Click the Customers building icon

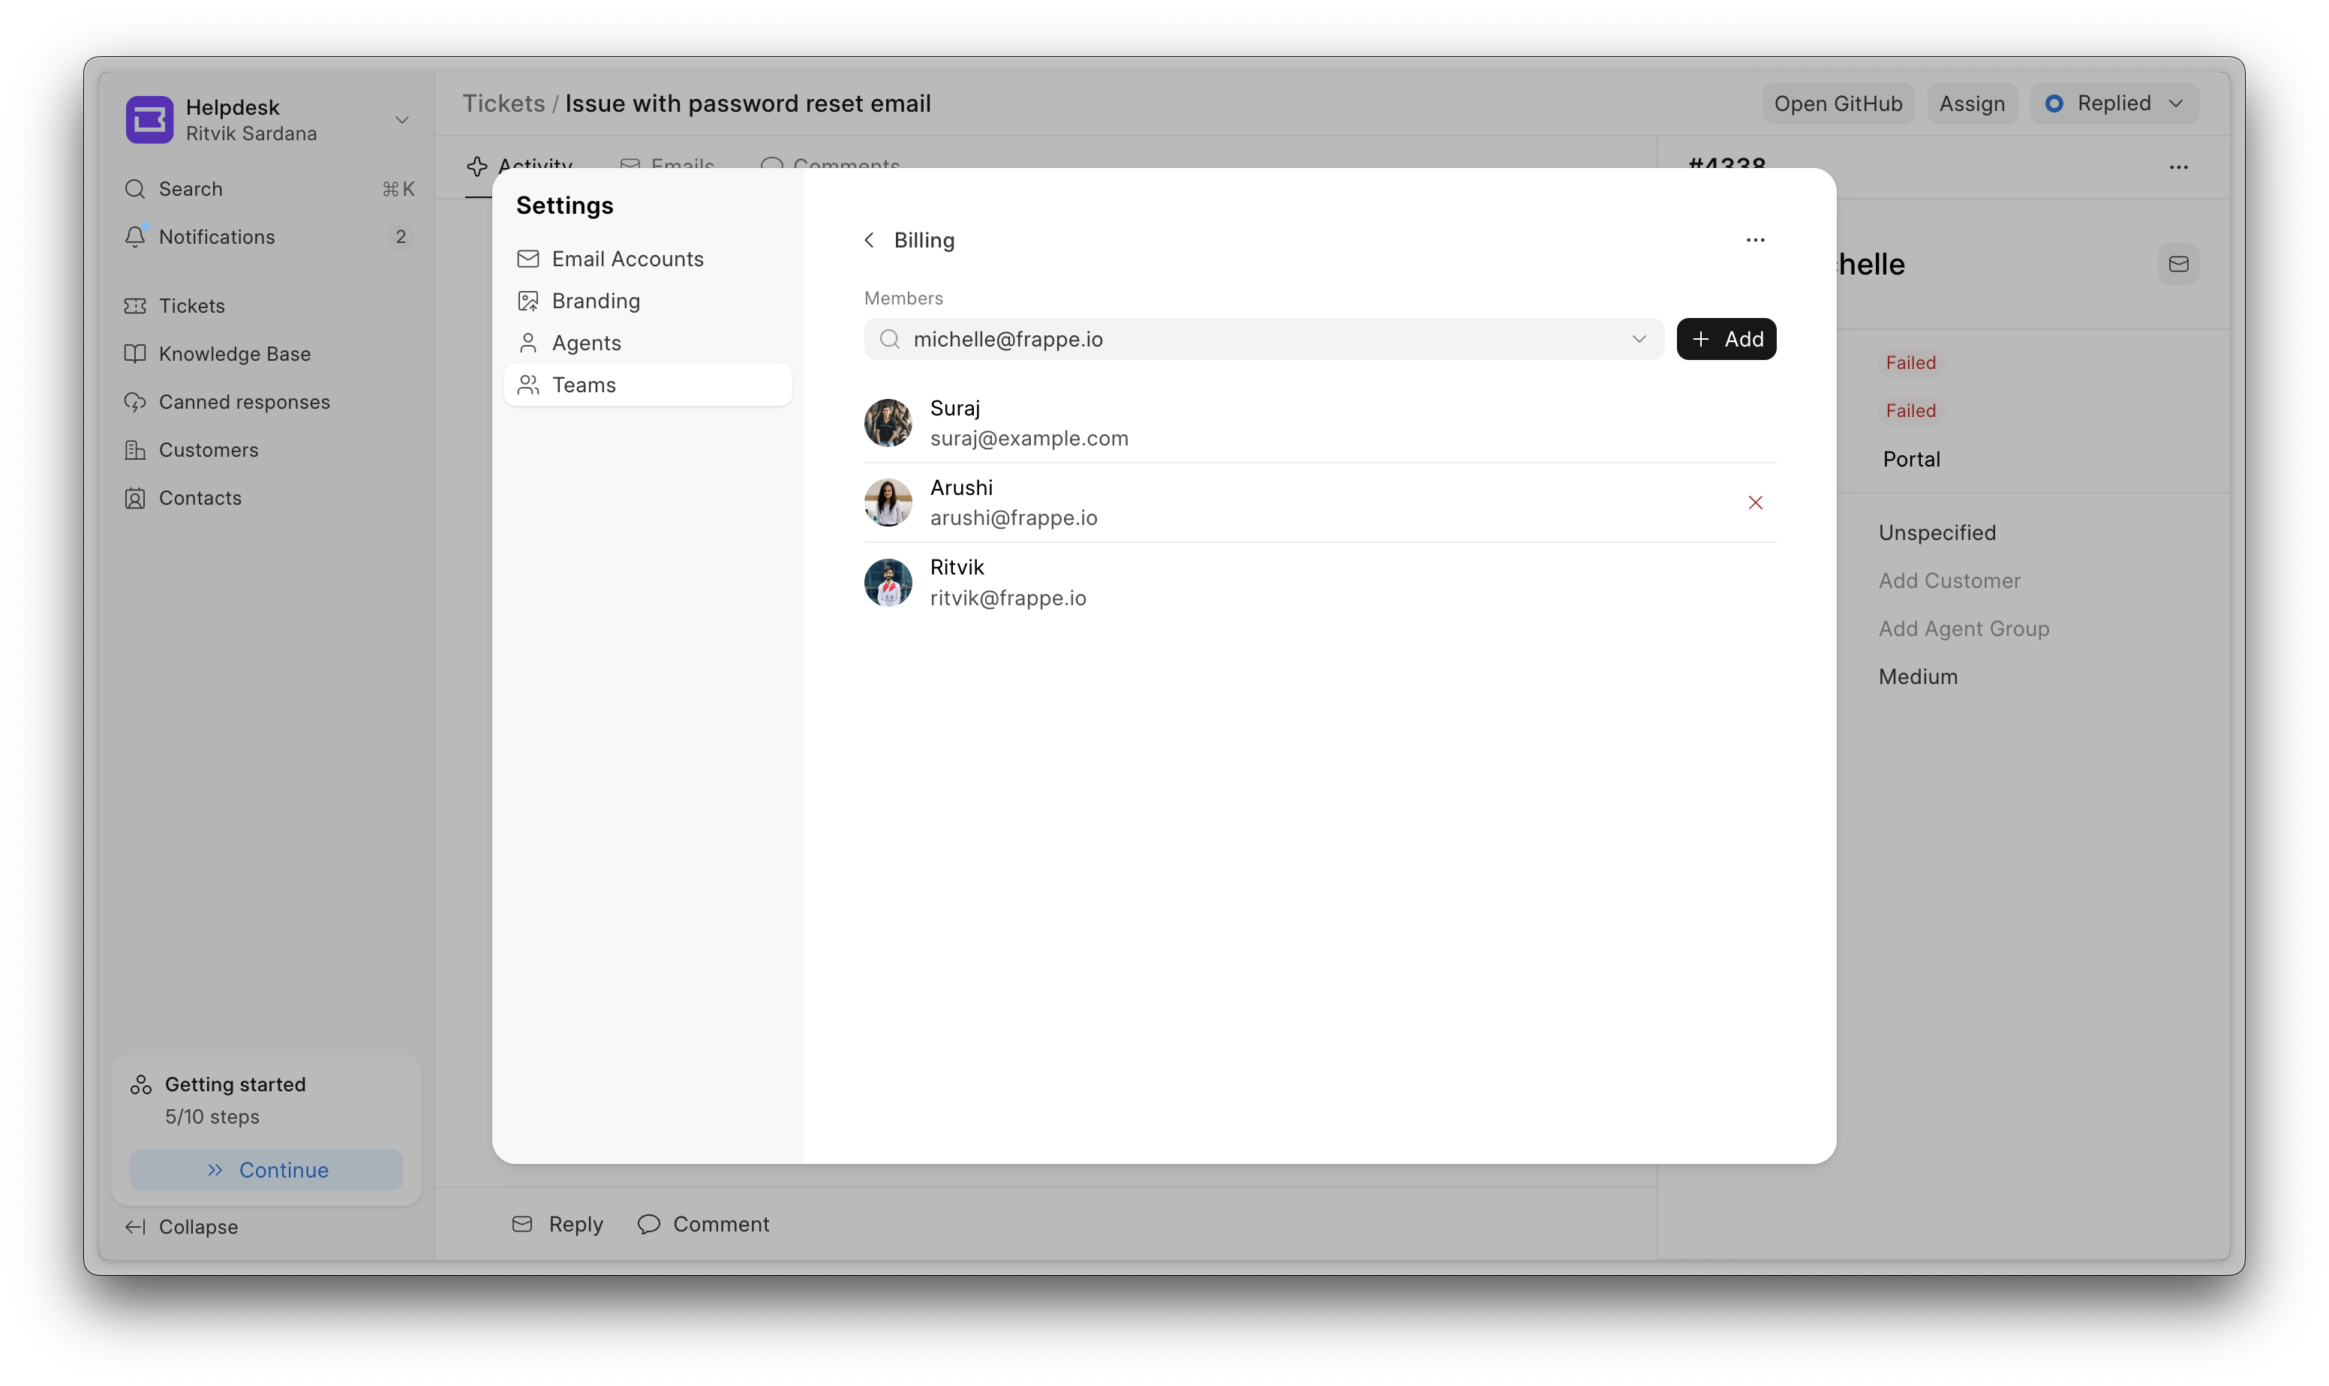pyautogui.click(x=136, y=450)
